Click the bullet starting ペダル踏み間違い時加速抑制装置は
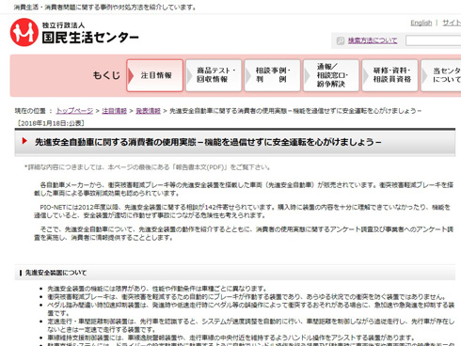Screen dimensions: 461x346 (250, 309)
